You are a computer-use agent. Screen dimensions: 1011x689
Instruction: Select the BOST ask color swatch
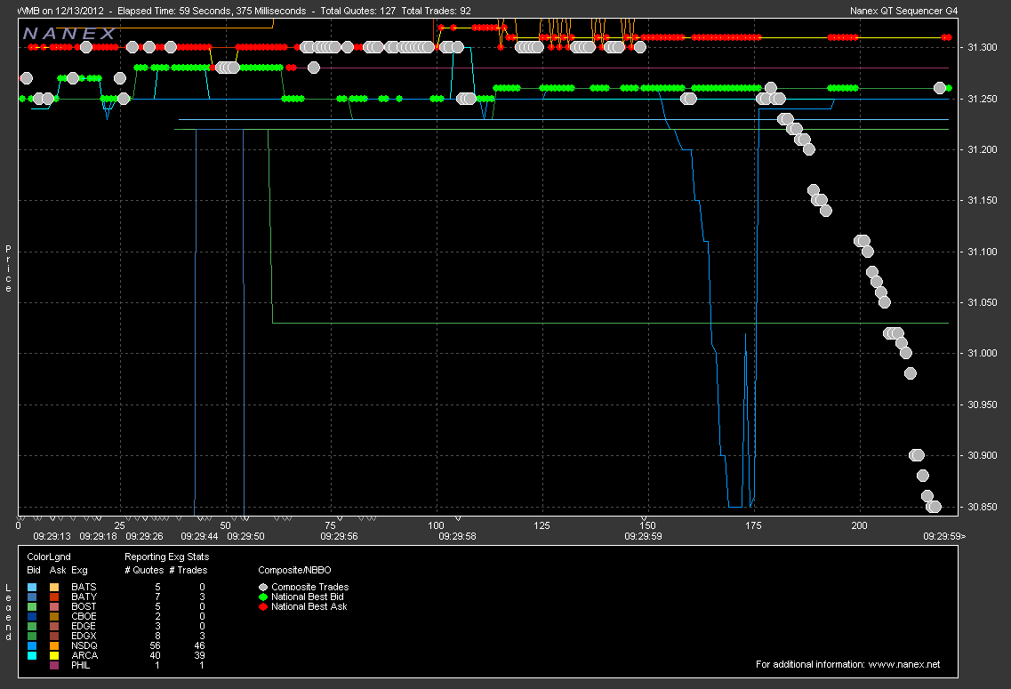[54, 606]
